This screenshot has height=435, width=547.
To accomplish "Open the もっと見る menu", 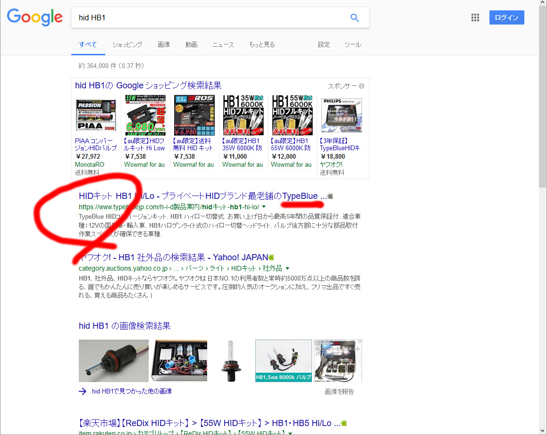I will (x=261, y=45).
